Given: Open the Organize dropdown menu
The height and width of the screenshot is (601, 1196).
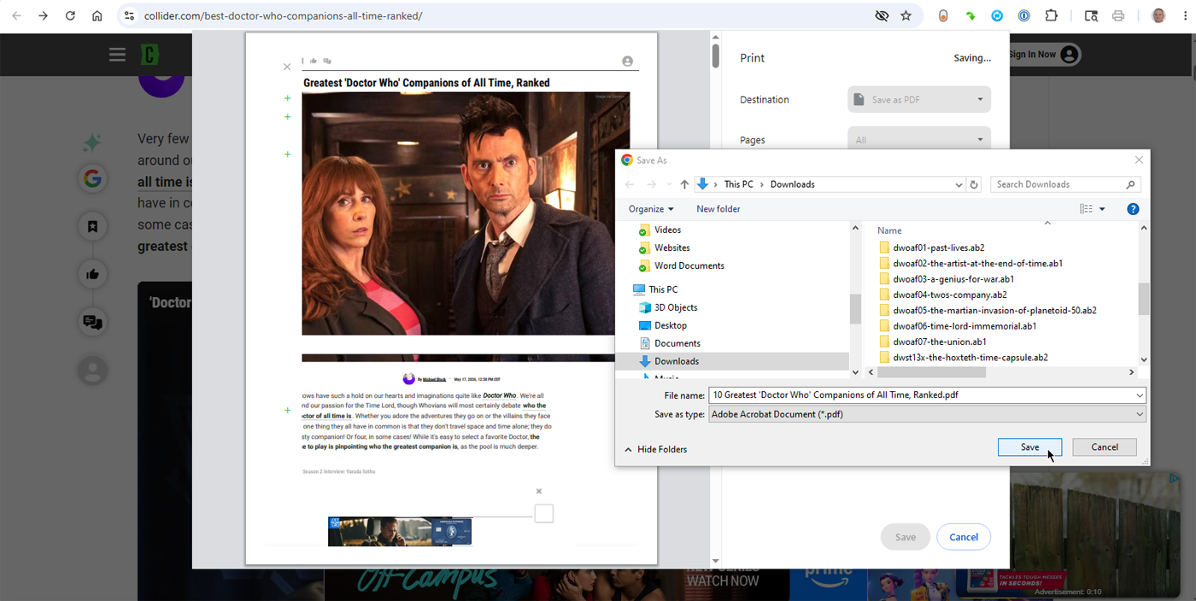Looking at the screenshot, I should click(x=651, y=209).
